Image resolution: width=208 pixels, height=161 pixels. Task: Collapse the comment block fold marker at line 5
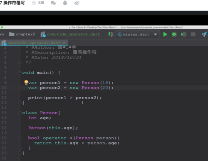pyautogui.click(x=20, y=63)
